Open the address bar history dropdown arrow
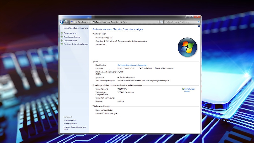254x143 pixels. click(158, 22)
